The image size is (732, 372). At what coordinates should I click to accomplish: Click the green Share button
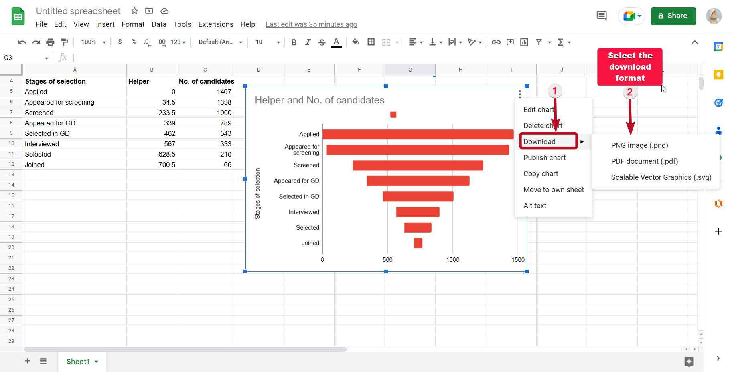pos(673,16)
